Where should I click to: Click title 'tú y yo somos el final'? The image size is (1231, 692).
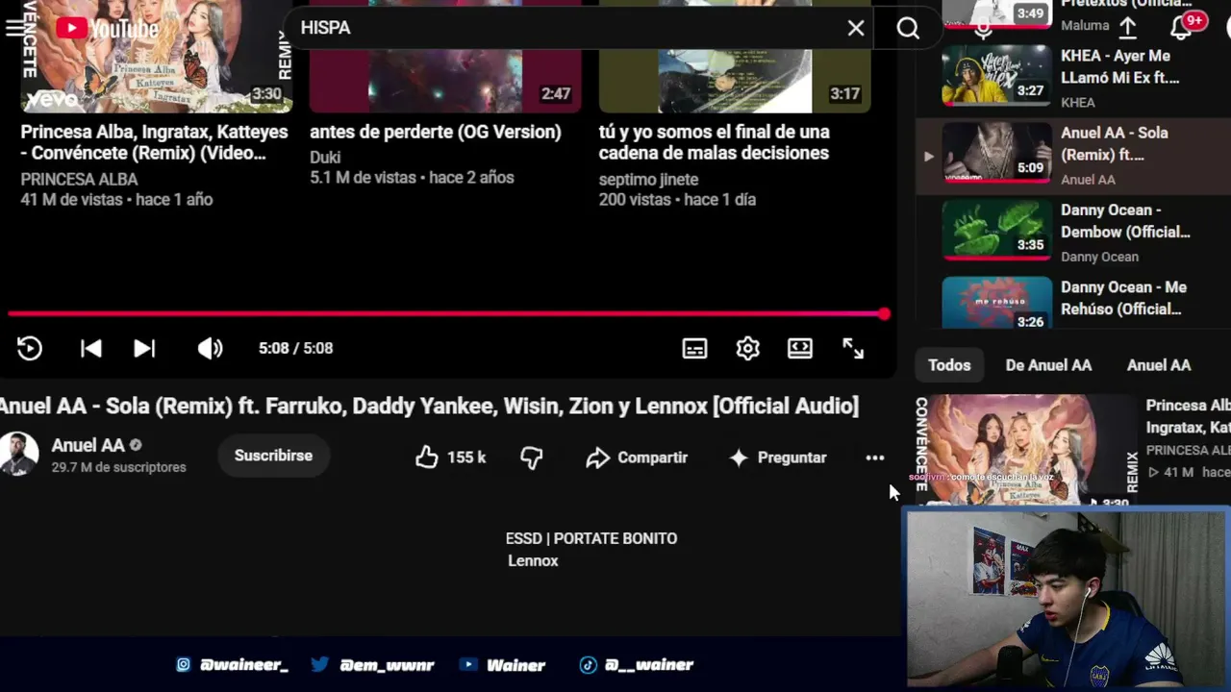click(714, 142)
